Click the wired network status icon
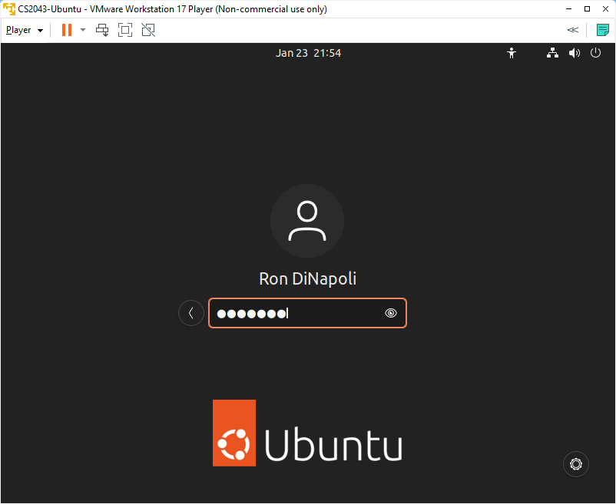The height and width of the screenshot is (504, 616). coord(552,53)
